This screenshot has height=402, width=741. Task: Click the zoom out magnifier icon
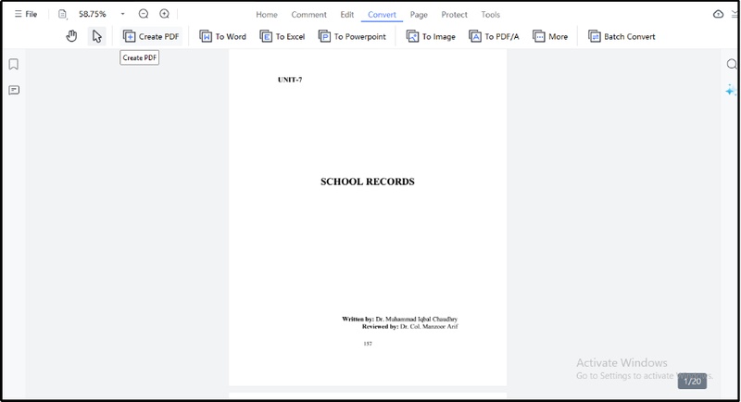[x=144, y=14]
